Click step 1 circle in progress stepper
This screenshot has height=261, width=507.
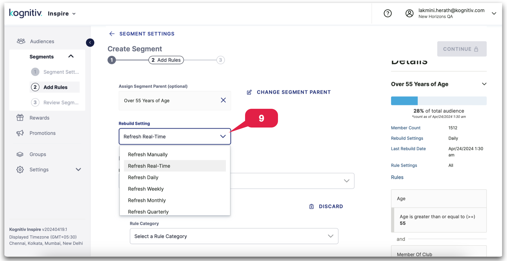pyautogui.click(x=112, y=60)
